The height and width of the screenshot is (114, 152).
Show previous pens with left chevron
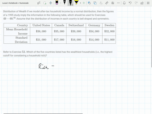click(x=60, y=3)
